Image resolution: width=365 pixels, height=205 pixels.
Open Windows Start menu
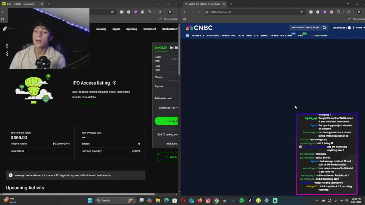pos(90,200)
